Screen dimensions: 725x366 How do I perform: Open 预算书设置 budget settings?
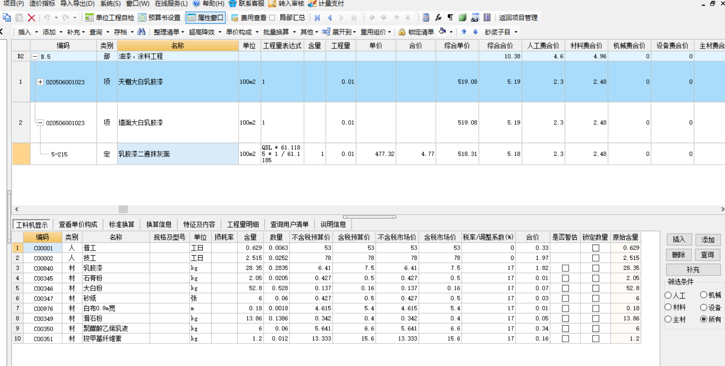(159, 17)
